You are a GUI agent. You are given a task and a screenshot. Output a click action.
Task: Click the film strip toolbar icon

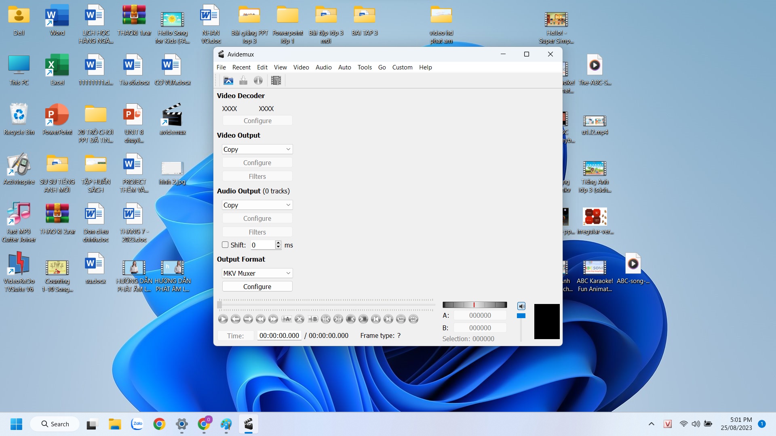(276, 80)
